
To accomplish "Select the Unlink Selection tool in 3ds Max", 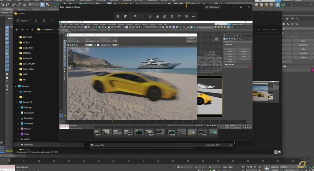I will [x=19, y=4].
